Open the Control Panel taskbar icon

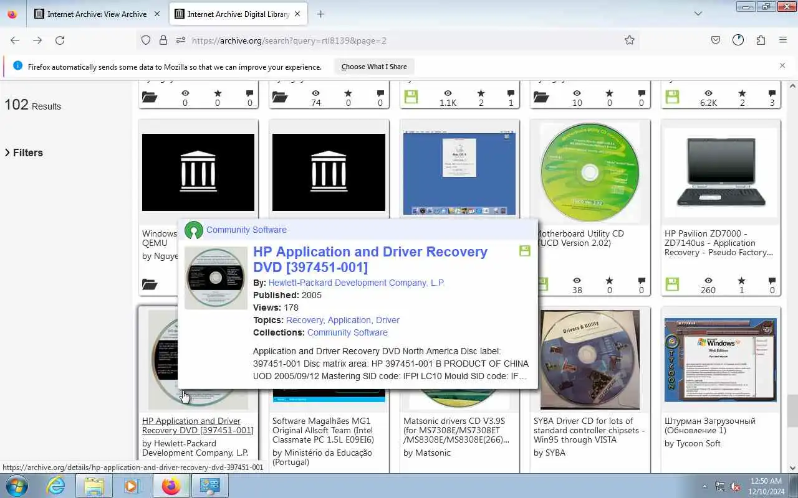click(x=209, y=486)
